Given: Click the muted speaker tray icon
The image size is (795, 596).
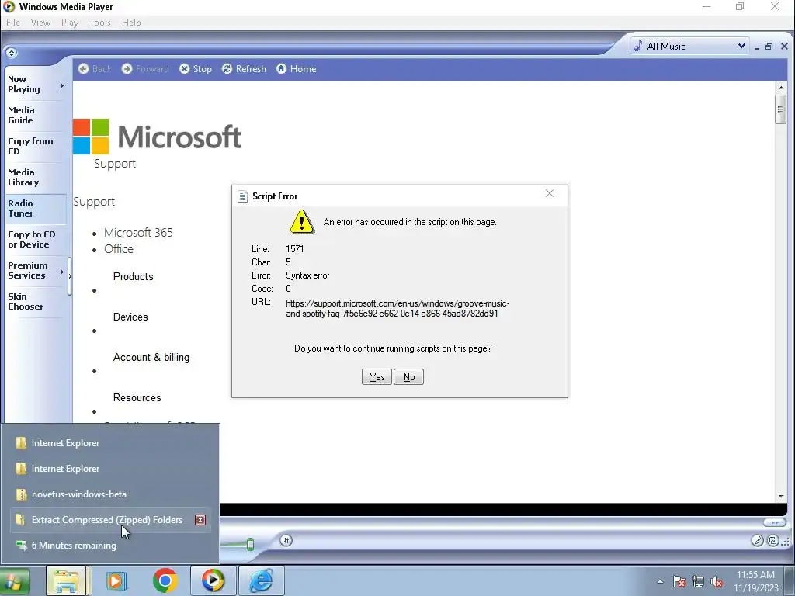Looking at the screenshot, I should tap(717, 582).
